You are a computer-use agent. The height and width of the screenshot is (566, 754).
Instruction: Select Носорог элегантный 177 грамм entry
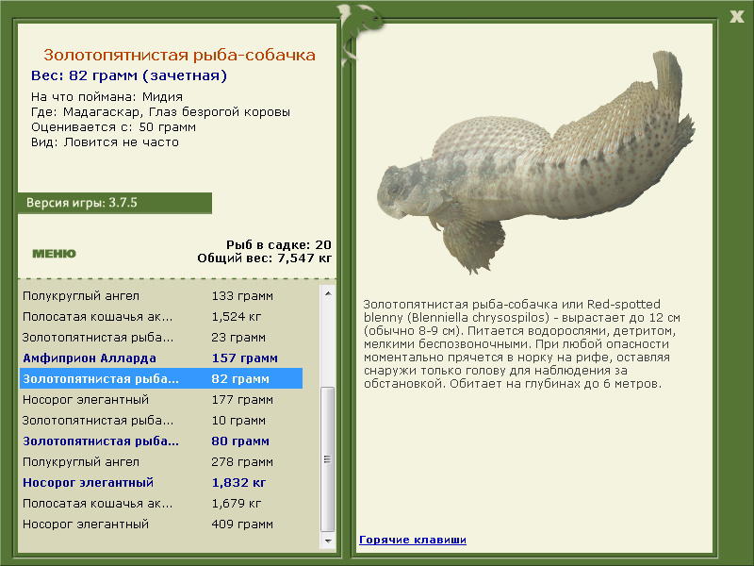pos(161,399)
